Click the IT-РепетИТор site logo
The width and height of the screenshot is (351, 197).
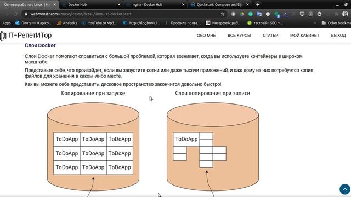coord(26,35)
